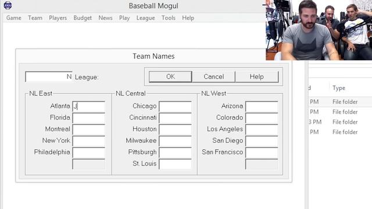This screenshot has width=372, height=209.
Task: Click the webcam overlay video
Action: (319, 30)
